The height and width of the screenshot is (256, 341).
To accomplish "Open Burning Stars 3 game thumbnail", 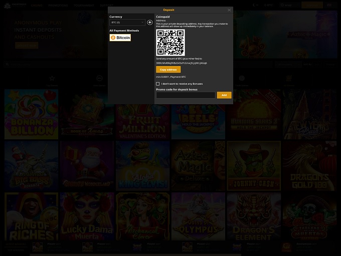I will (x=254, y=114).
